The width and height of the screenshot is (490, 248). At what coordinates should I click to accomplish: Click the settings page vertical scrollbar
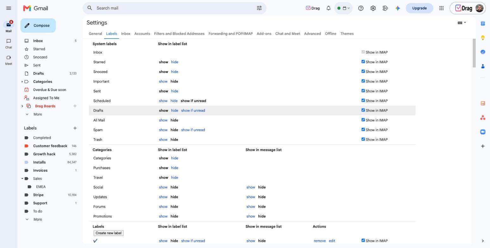(x=474, y=53)
